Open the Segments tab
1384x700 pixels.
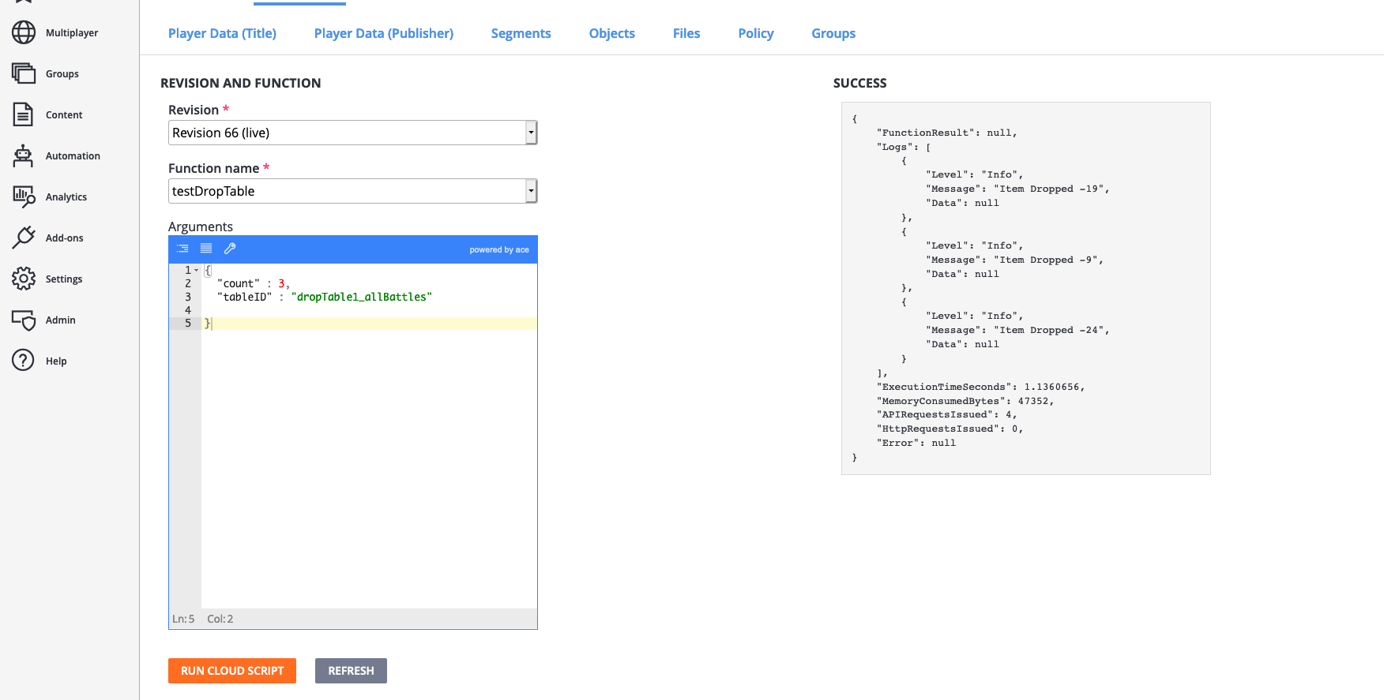[x=521, y=33]
